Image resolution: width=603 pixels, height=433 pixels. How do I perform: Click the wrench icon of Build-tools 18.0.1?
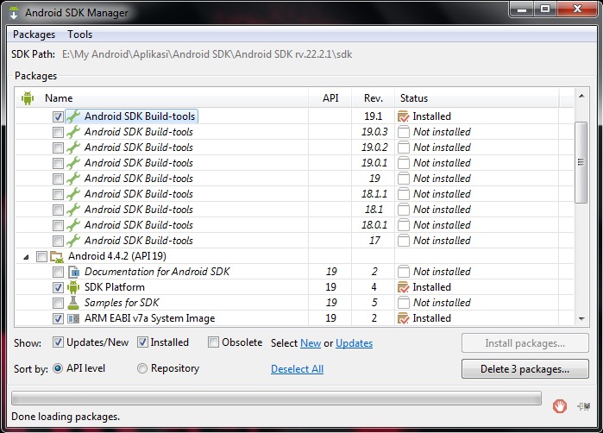tap(73, 225)
